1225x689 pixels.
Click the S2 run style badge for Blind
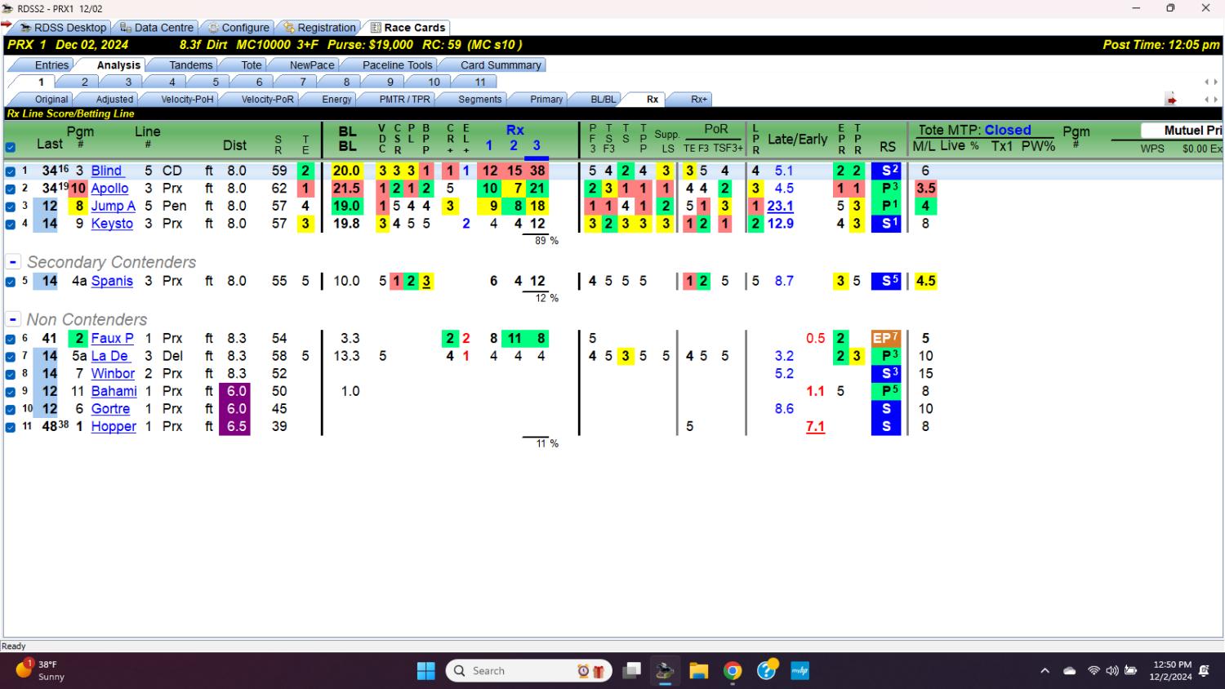point(886,171)
